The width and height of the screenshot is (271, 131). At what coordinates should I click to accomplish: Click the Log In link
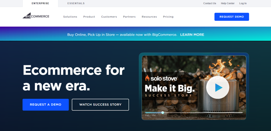tap(243, 3)
